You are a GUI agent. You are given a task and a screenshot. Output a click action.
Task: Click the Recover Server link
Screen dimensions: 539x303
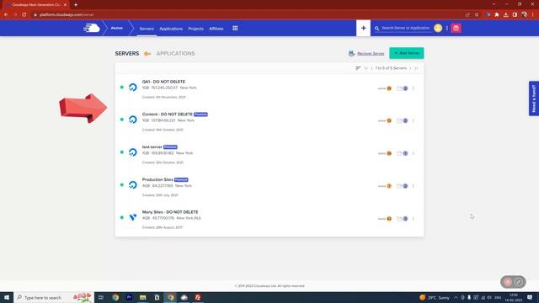(x=371, y=54)
